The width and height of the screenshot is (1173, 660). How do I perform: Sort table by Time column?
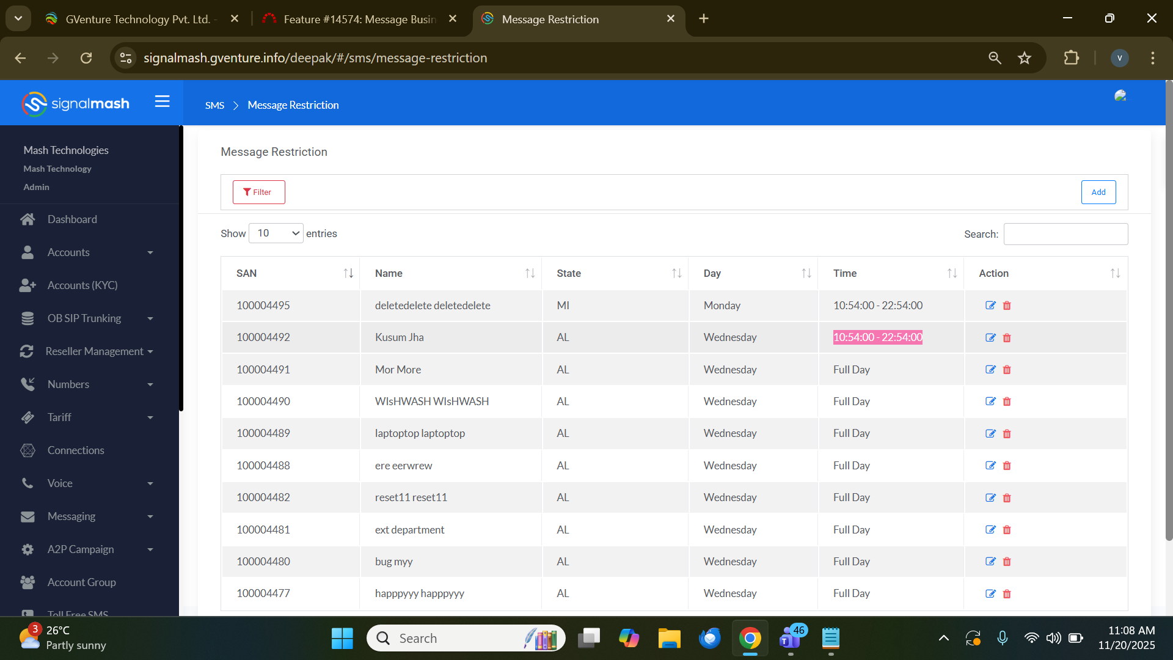pyautogui.click(x=952, y=273)
